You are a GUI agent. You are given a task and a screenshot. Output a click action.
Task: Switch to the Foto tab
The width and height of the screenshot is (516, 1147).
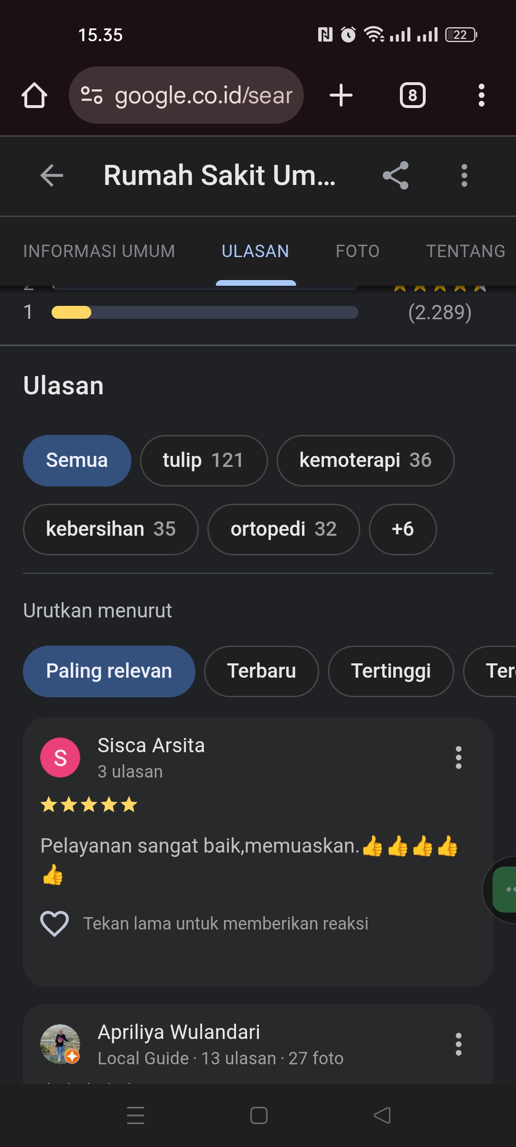pos(357,251)
